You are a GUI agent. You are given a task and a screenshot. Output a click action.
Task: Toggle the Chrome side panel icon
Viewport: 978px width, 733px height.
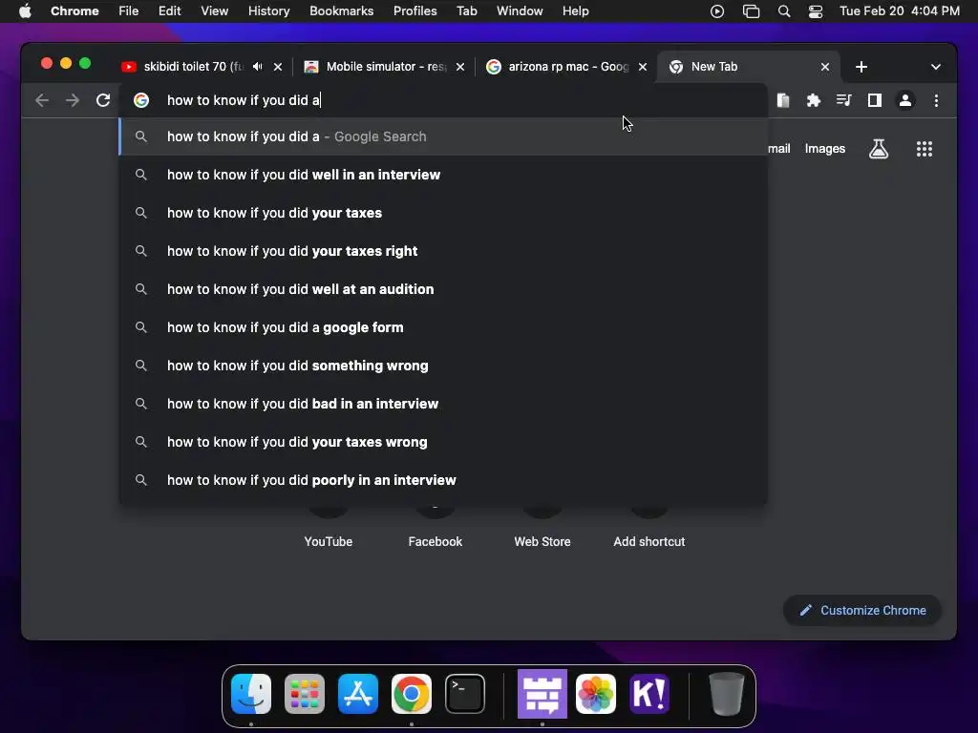(x=875, y=100)
